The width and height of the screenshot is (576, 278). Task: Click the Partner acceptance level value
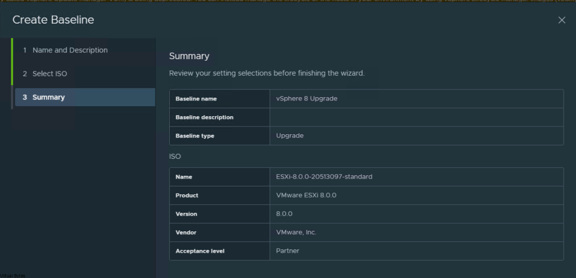(x=287, y=251)
